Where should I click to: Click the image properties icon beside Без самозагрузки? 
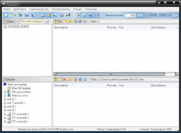pos(47,21)
